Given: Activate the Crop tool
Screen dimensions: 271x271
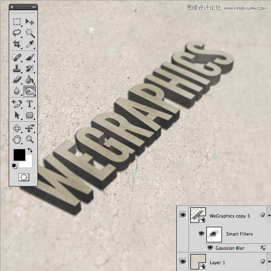Looking at the screenshot, I should click(17, 44).
